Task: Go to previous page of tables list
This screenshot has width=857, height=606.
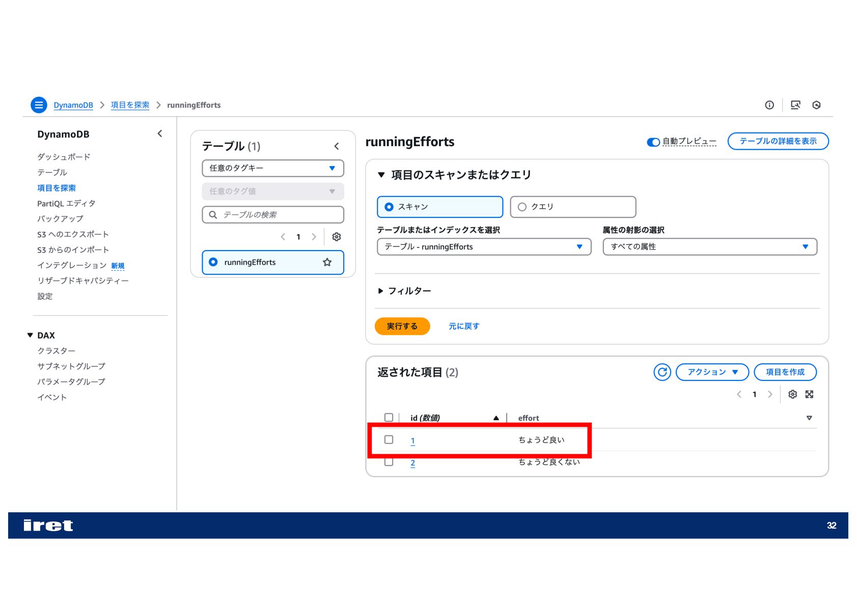Action: click(283, 237)
